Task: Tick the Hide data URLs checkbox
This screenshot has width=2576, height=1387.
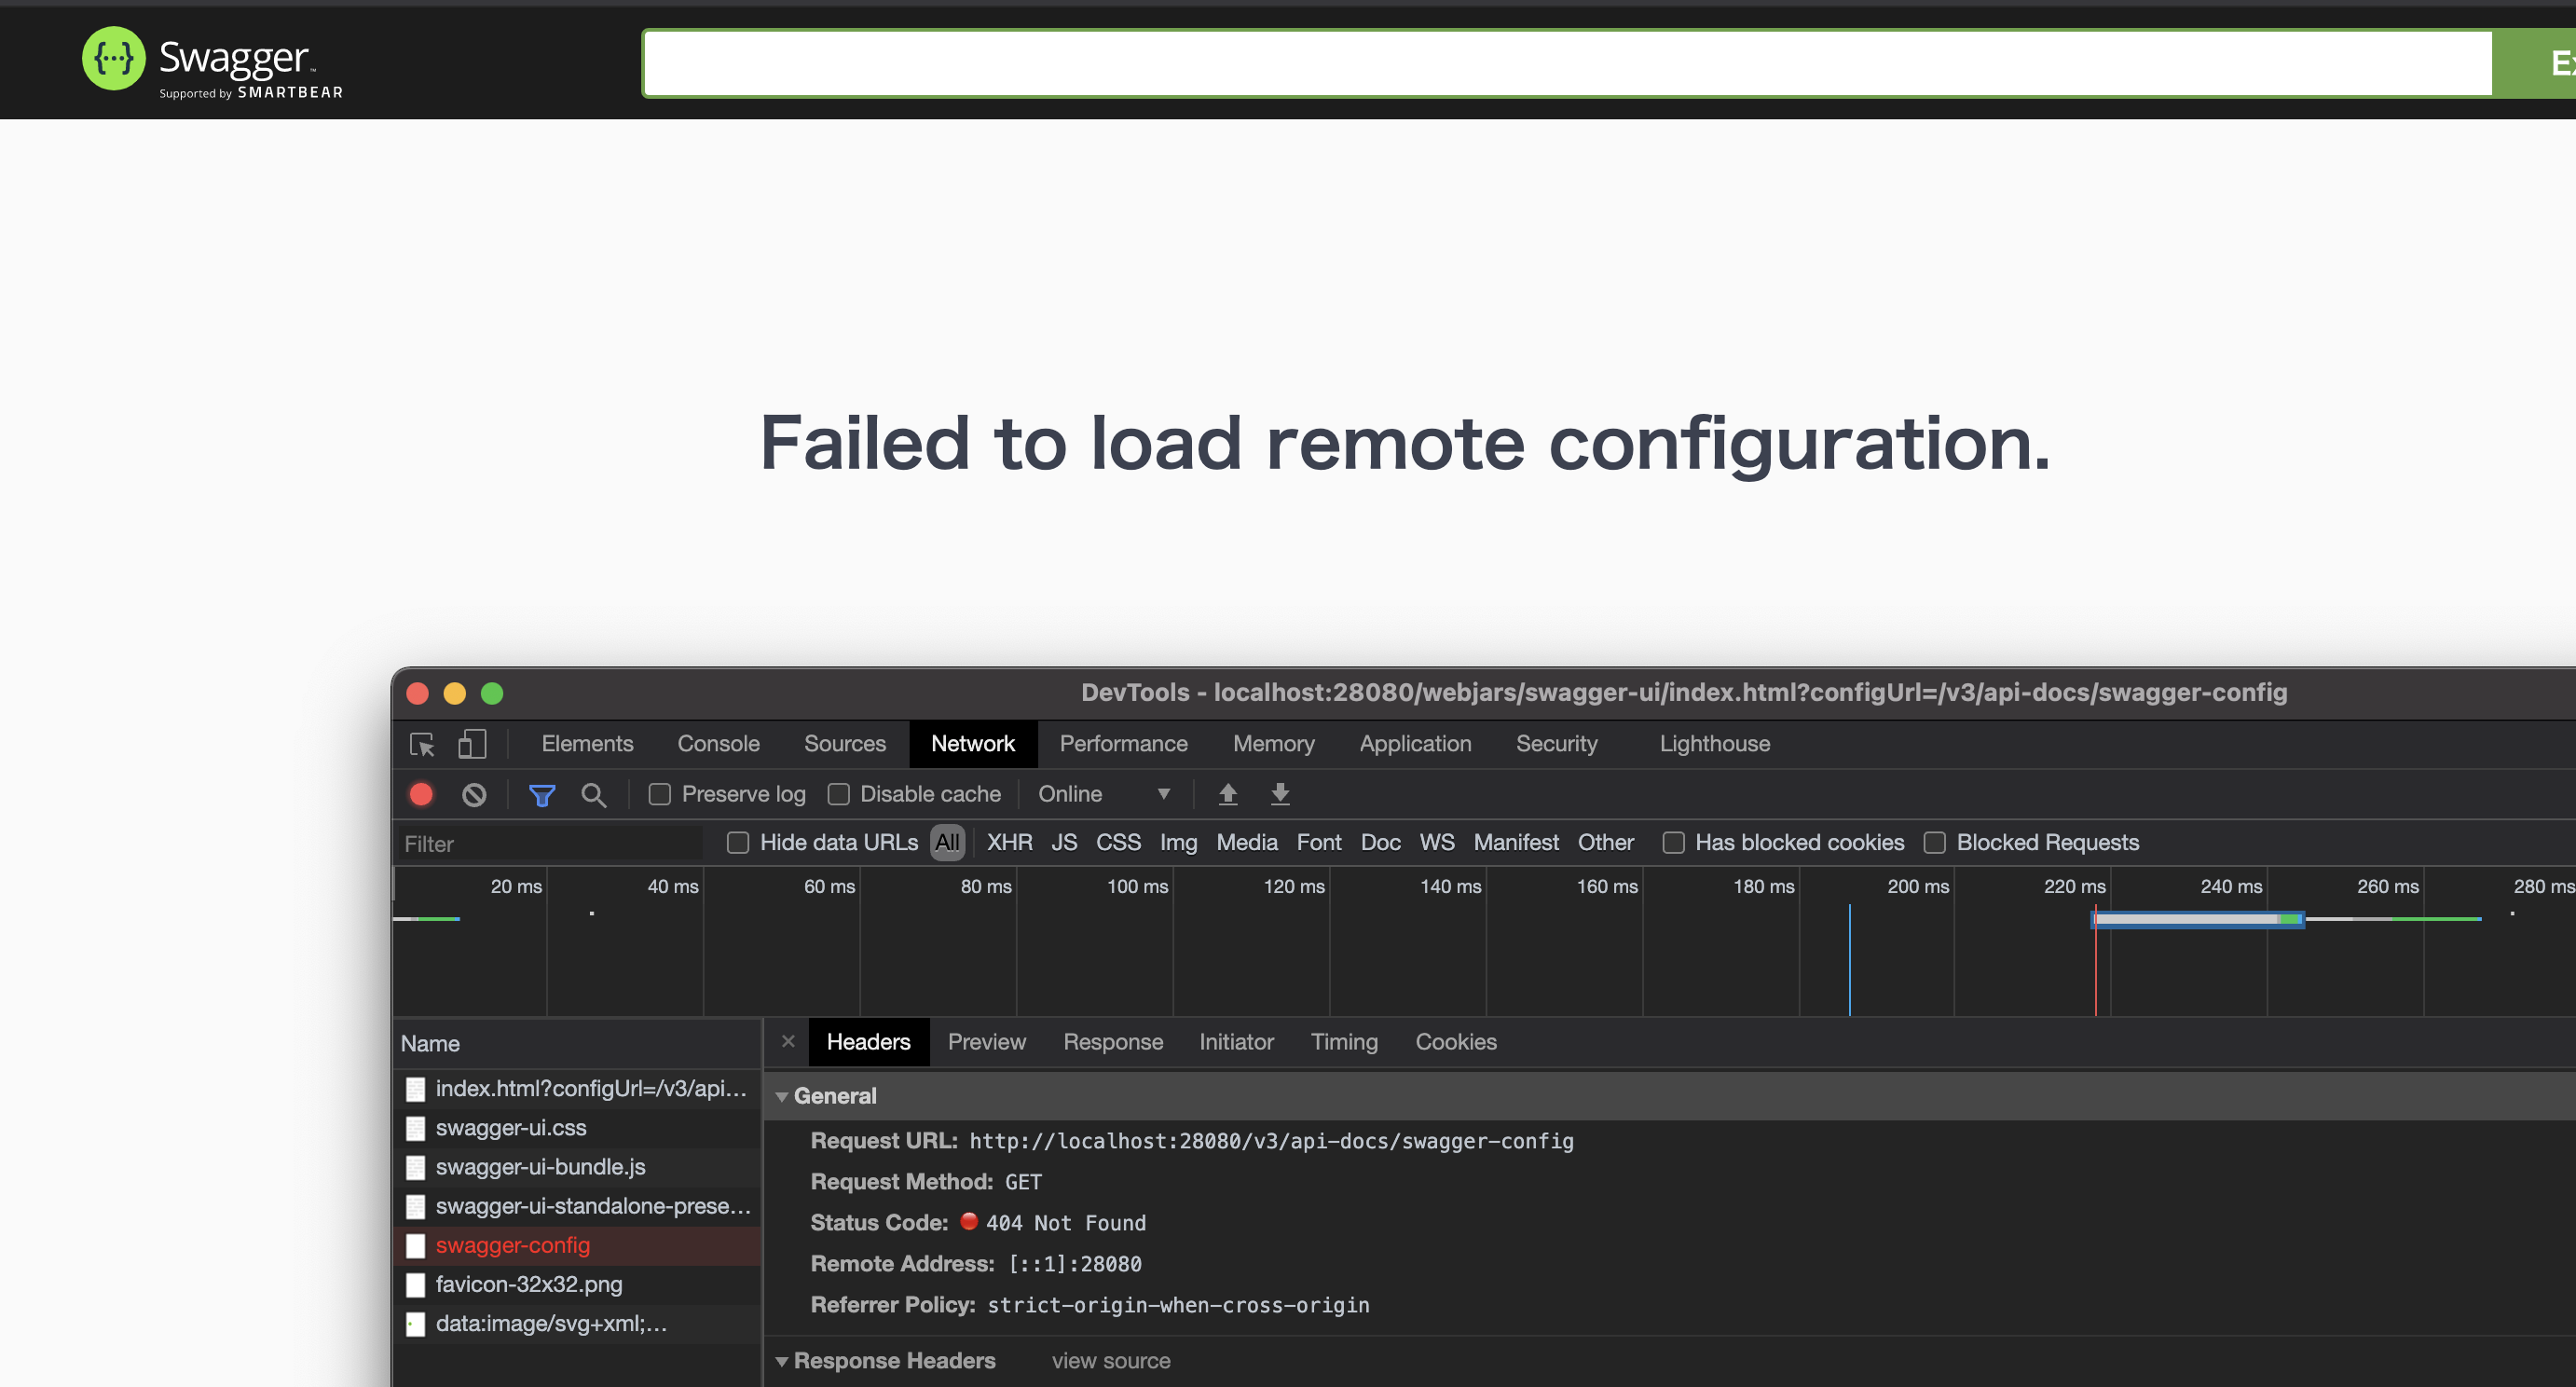Action: click(x=738, y=843)
